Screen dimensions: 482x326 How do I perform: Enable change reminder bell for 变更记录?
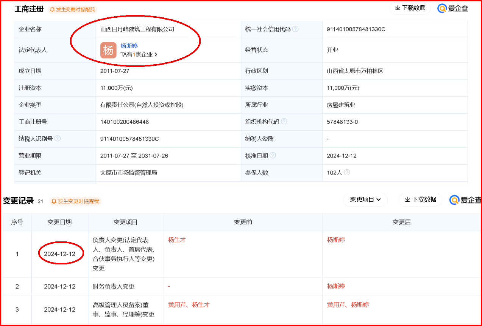coord(75,201)
